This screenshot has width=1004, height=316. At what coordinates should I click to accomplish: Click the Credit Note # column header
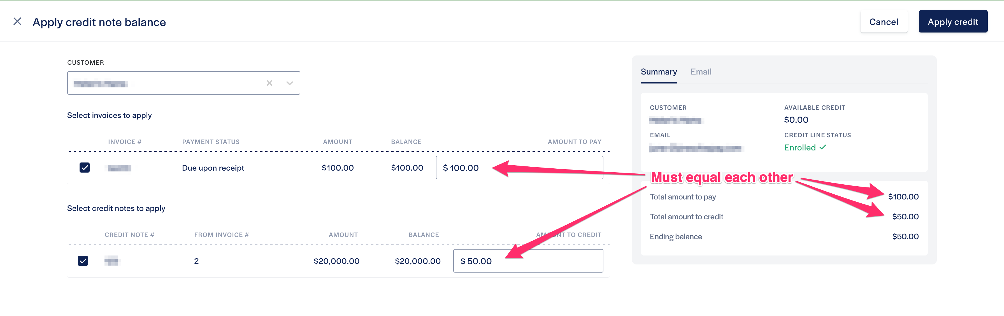[129, 235]
